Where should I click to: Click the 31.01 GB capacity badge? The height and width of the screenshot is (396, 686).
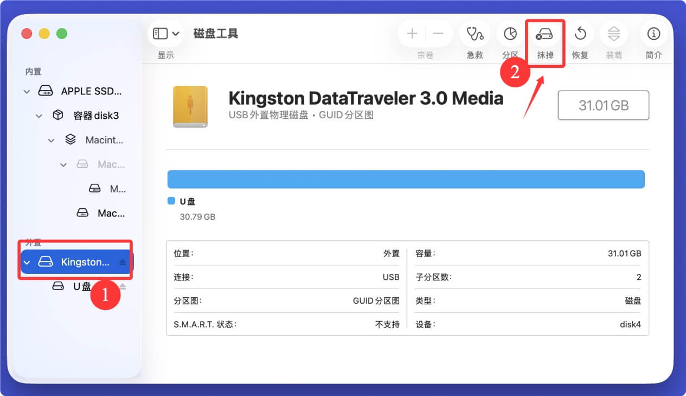(603, 105)
